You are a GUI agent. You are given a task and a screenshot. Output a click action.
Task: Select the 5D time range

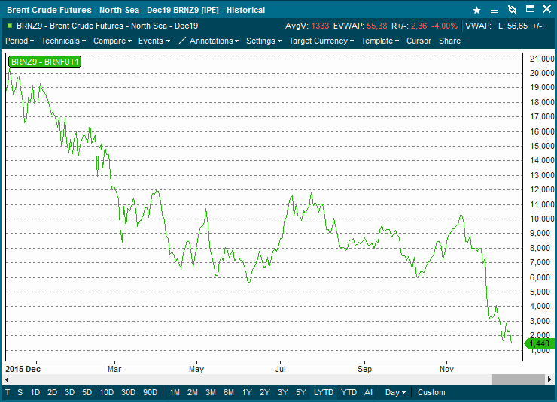pyautogui.click(x=87, y=392)
